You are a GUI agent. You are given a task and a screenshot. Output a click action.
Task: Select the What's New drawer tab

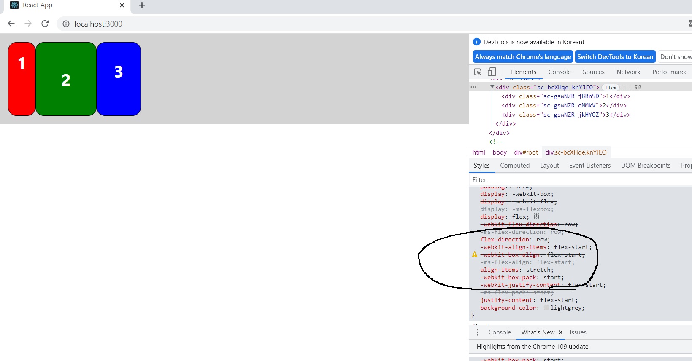[x=538, y=332]
